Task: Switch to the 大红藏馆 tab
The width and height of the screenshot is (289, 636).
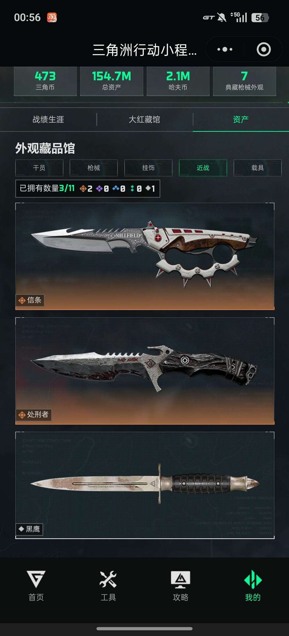Action: pyautogui.click(x=144, y=119)
